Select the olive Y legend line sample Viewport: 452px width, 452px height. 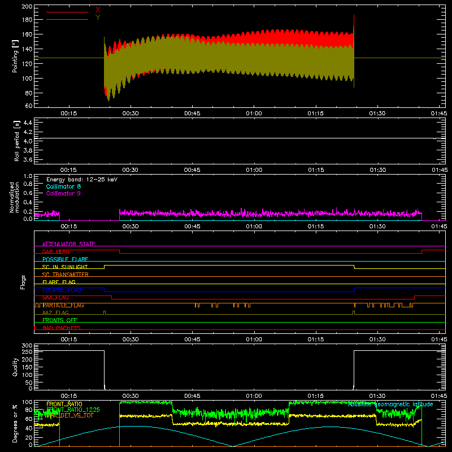pyautogui.click(x=67, y=20)
